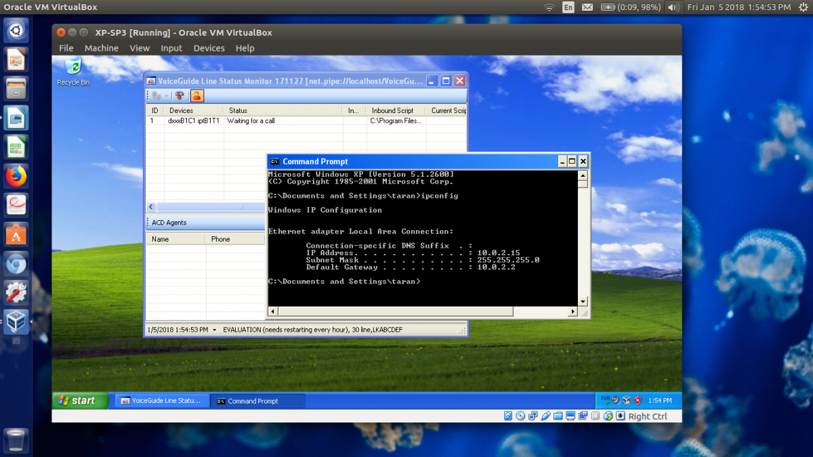Open the VirtualBox Help menu
The width and height of the screenshot is (813, 457).
(245, 48)
